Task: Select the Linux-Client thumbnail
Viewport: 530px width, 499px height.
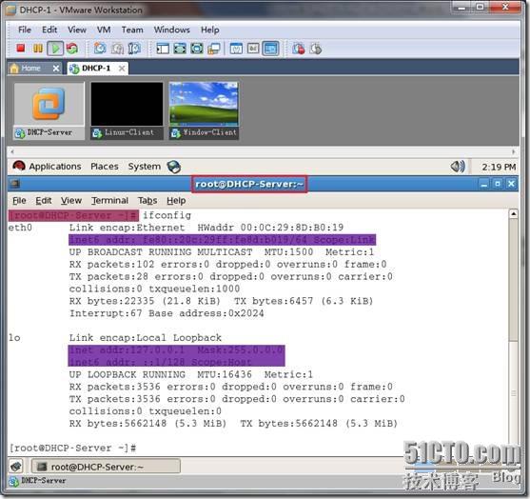Action: point(127,110)
